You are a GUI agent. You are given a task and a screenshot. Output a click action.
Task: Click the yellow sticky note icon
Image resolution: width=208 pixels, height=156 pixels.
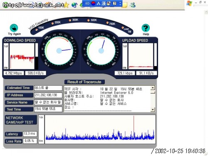coord(124,5)
